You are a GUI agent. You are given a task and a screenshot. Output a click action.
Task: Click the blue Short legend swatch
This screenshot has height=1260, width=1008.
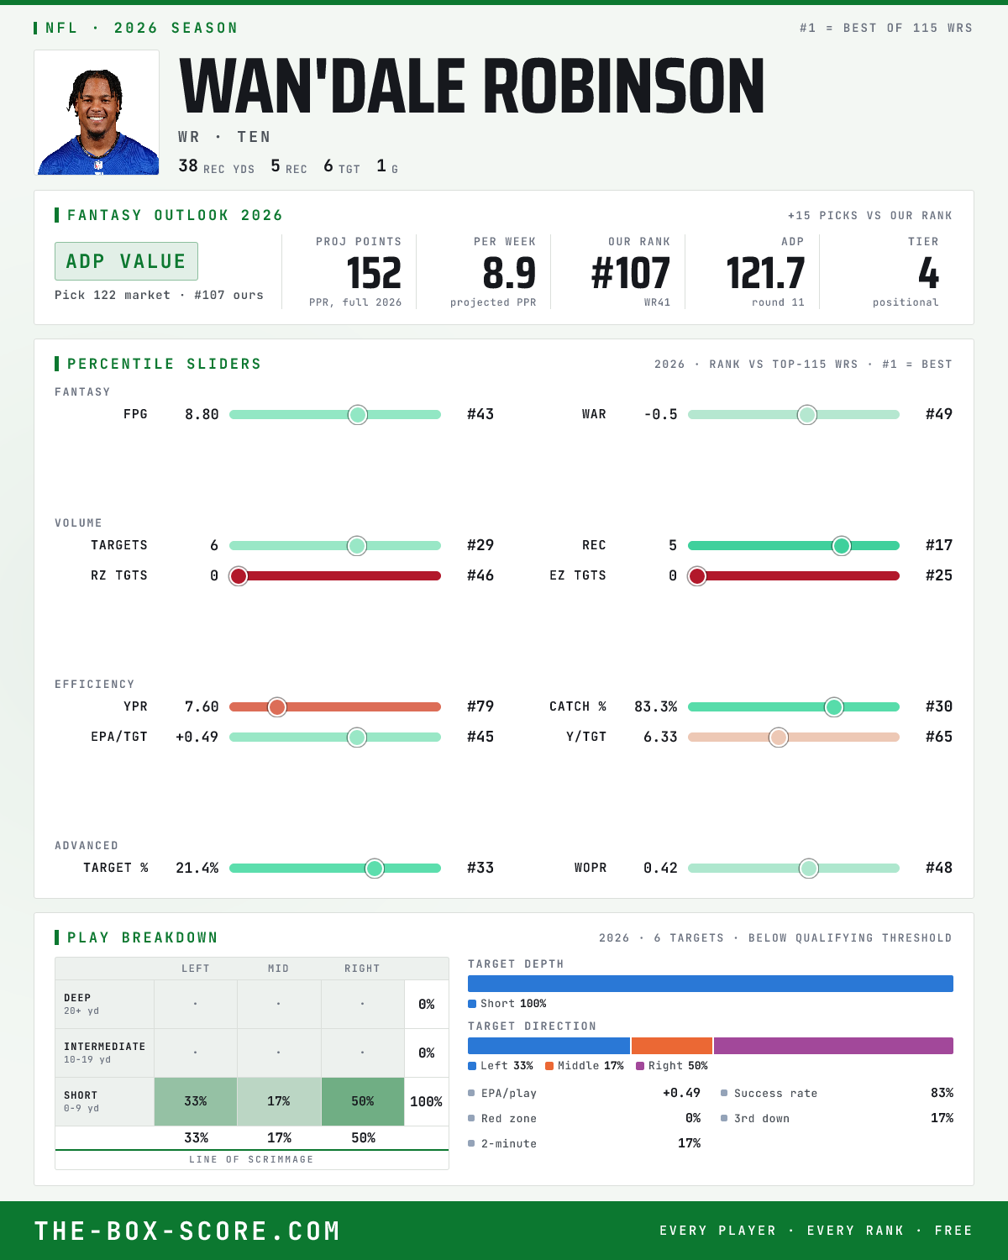click(x=472, y=1004)
